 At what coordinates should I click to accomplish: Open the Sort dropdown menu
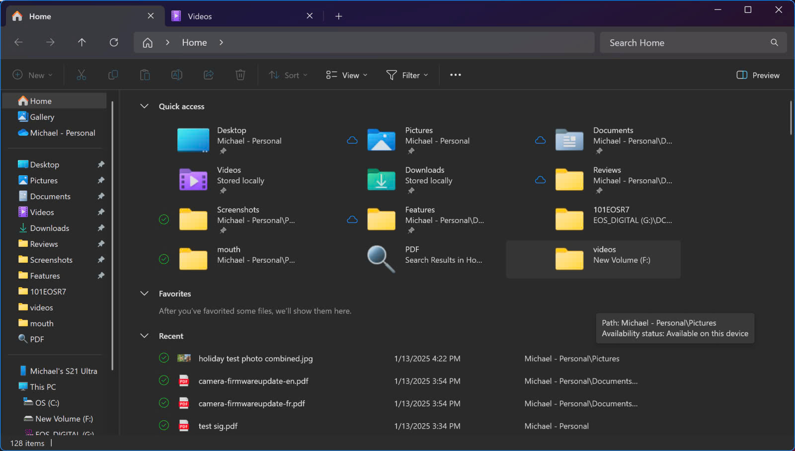point(288,75)
